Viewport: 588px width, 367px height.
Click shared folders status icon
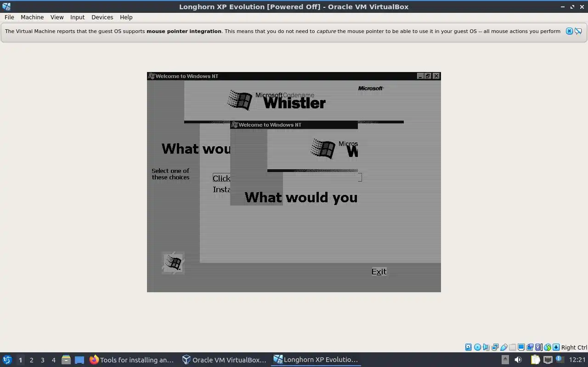click(x=512, y=347)
